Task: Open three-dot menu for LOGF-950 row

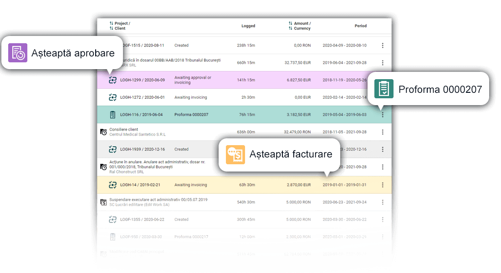Action: click(383, 237)
